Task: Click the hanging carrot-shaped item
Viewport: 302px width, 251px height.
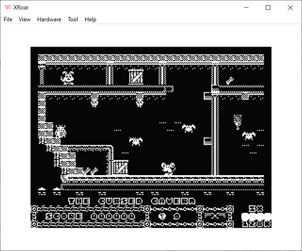Action: (x=237, y=122)
